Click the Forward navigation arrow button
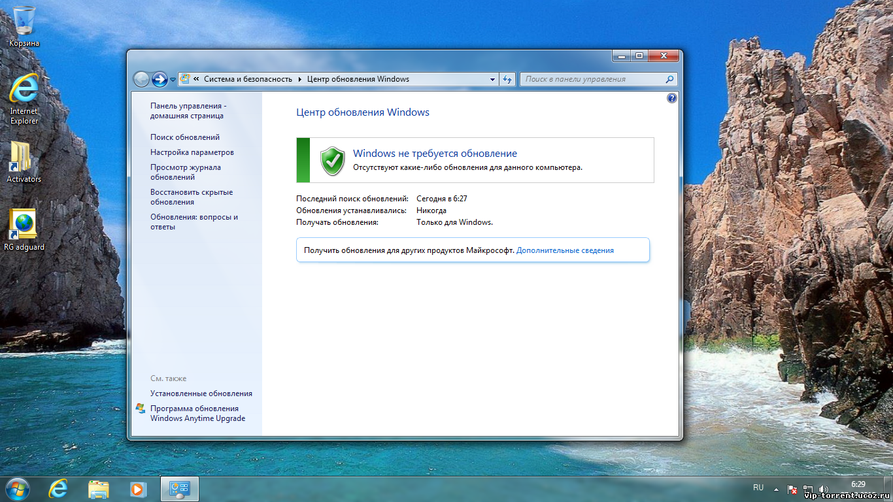The image size is (893, 502). click(160, 79)
